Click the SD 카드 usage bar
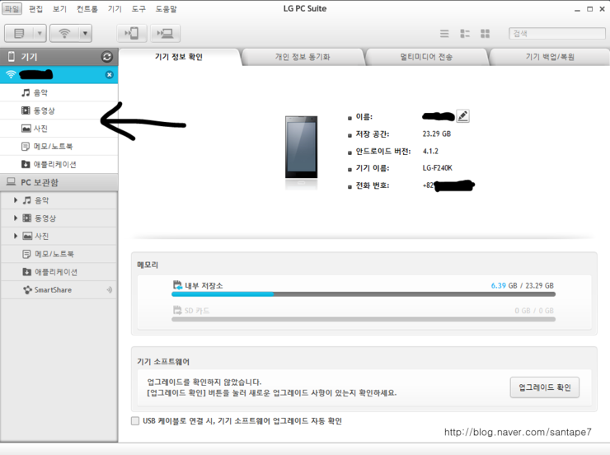 (364, 319)
